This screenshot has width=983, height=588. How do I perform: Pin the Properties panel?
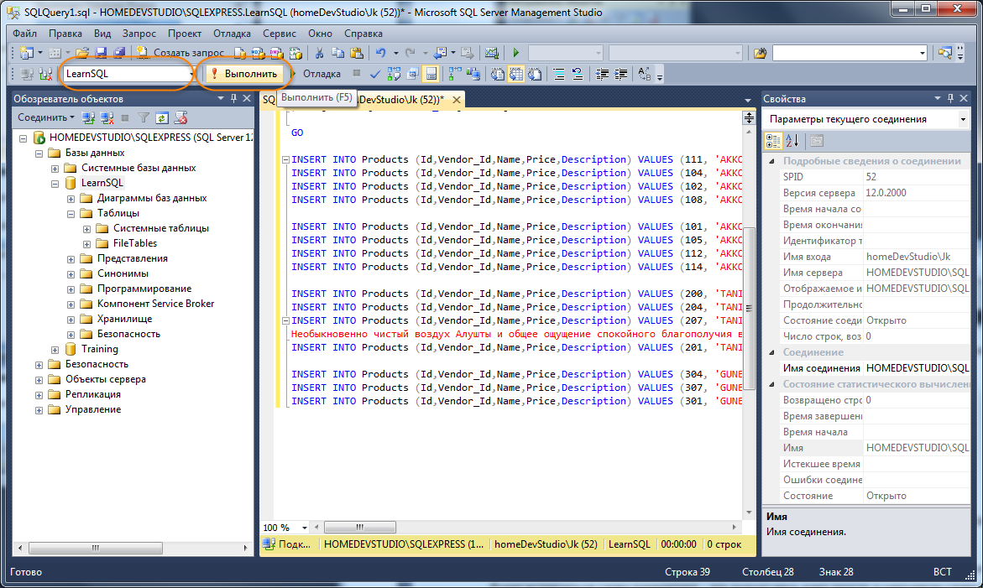[950, 98]
